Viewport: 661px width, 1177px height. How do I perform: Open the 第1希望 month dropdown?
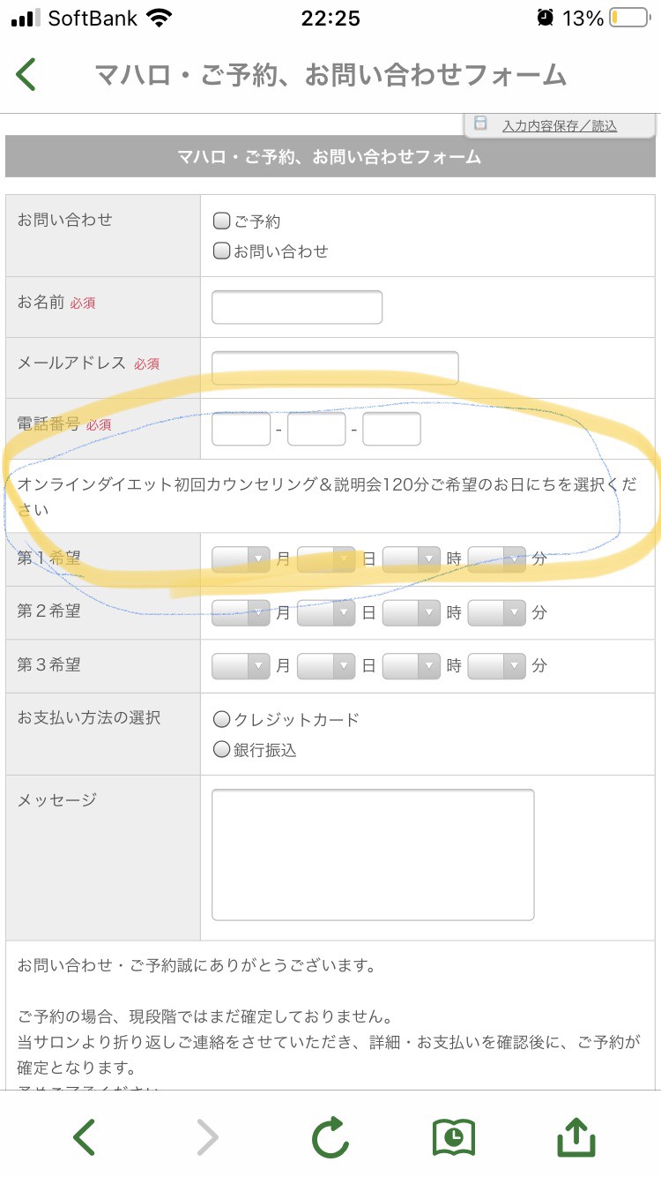[x=241, y=559]
